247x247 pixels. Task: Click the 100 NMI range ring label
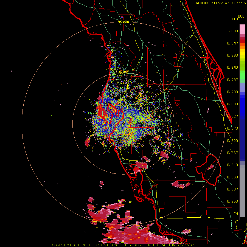(x=123, y=22)
